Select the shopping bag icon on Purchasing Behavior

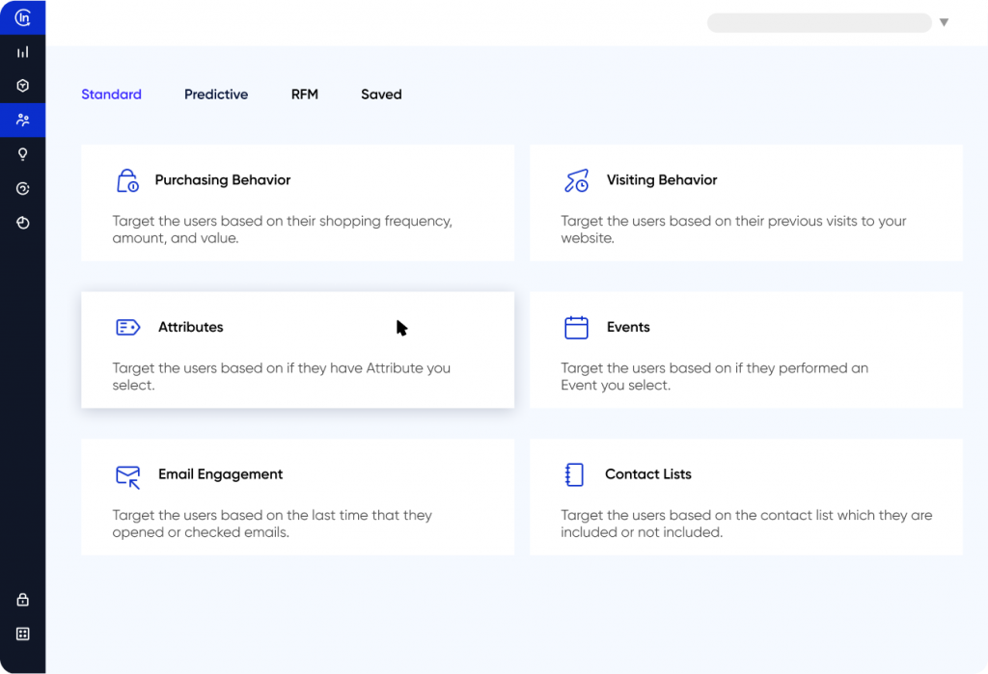click(x=127, y=179)
